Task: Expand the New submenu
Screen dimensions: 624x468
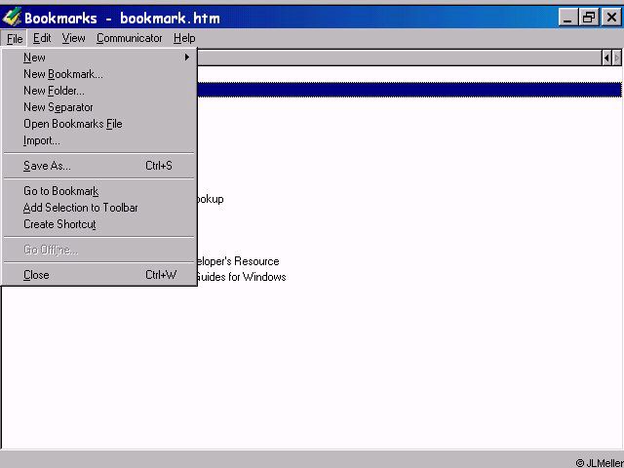Action: click(99, 58)
